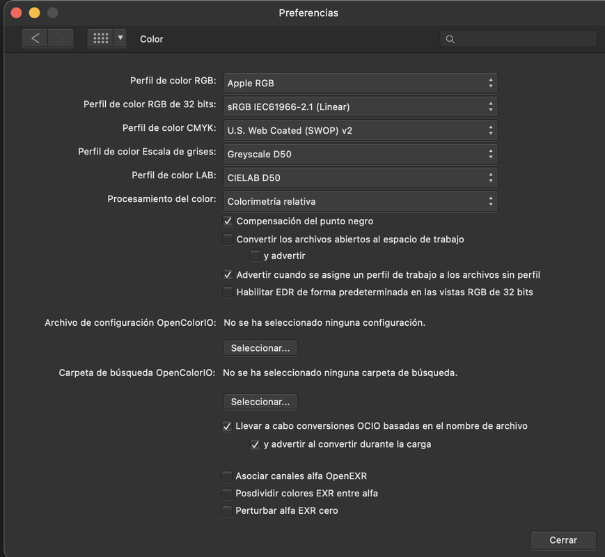605x557 pixels.
Task: Click the 'Color' section title
Action: pyautogui.click(x=152, y=39)
